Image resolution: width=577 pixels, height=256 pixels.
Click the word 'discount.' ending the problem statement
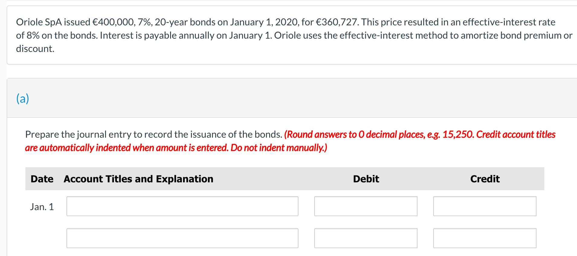35,49
